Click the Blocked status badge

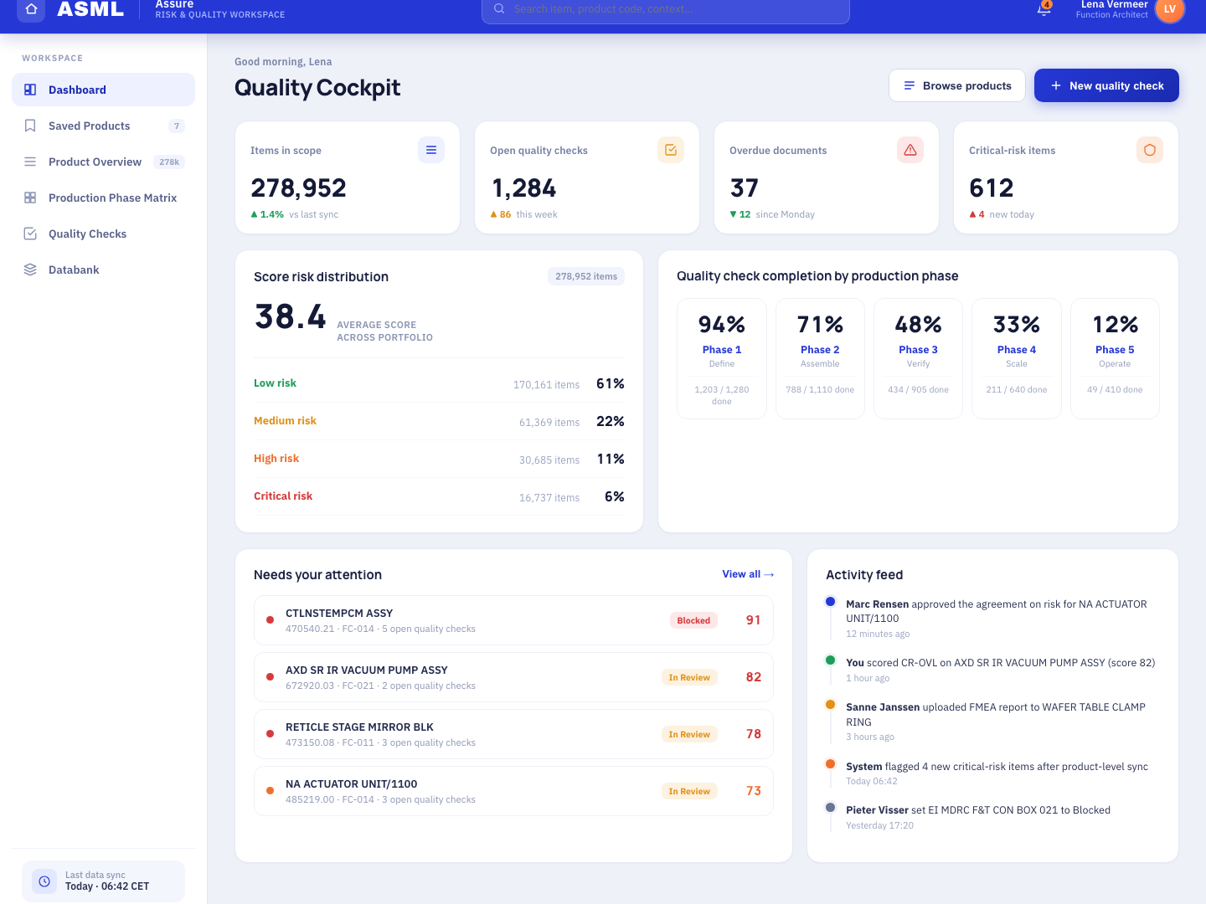click(693, 620)
